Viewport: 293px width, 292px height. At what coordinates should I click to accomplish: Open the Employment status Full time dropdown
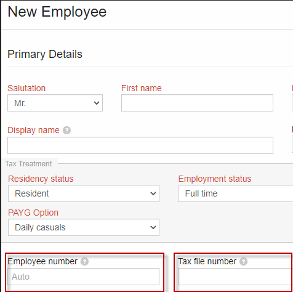tap(236, 193)
